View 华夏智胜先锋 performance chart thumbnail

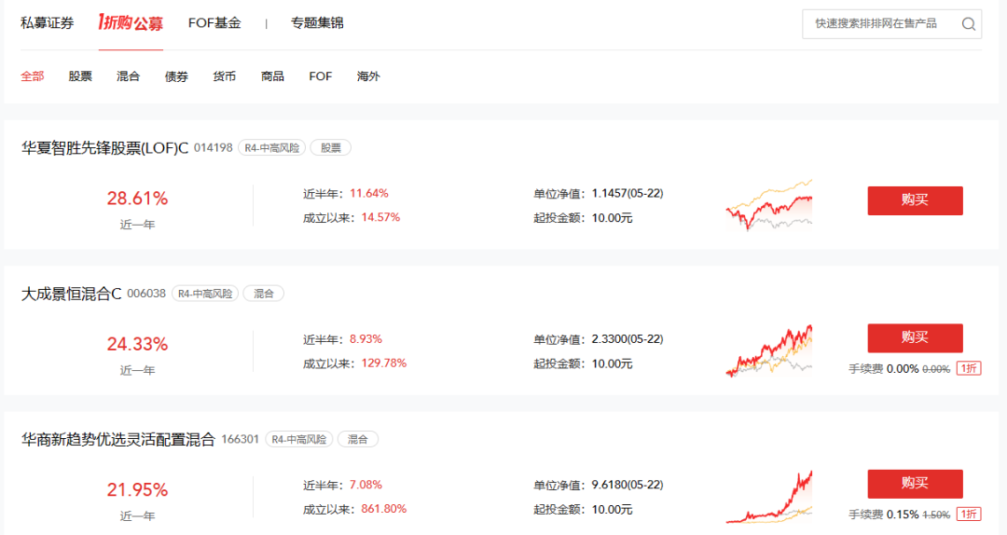pyautogui.click(x=769, y=205)
